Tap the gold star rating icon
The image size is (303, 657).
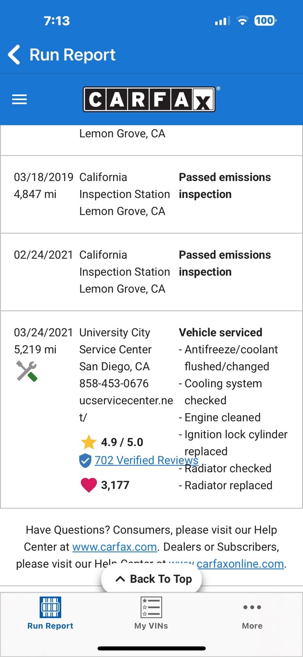click(x=89, y=442)
